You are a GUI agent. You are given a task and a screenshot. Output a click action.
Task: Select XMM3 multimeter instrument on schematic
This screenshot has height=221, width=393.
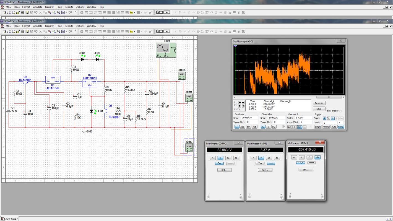click(x=189, y=147)
